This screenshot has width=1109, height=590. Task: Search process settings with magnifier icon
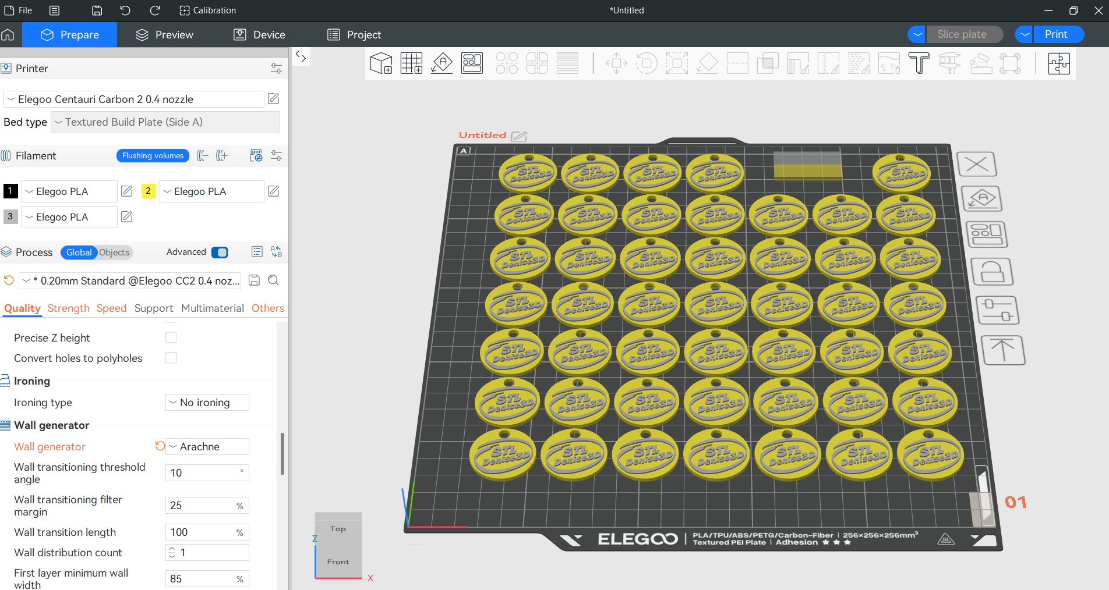tap(273, 280)
